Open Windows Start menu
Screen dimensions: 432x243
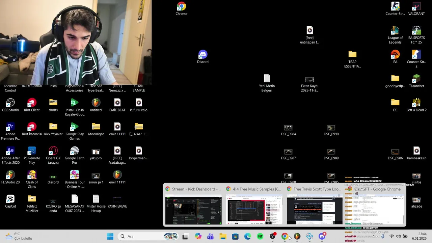pos(110,236)
